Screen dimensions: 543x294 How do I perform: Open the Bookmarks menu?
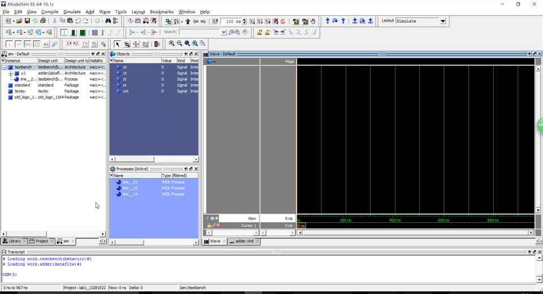point(162,12)
